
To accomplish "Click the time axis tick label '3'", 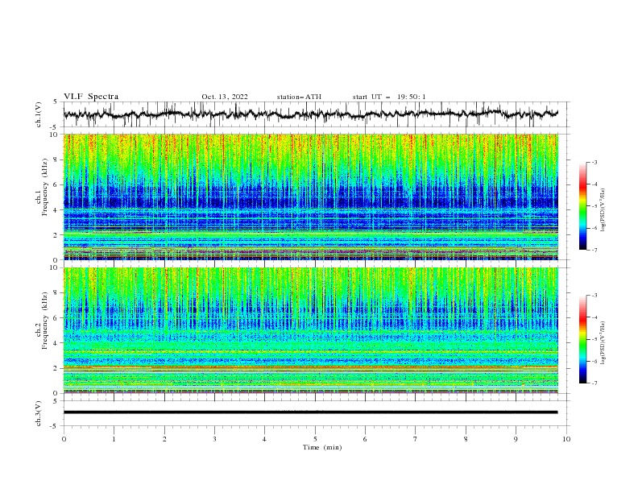I will [x=214, y=439].
